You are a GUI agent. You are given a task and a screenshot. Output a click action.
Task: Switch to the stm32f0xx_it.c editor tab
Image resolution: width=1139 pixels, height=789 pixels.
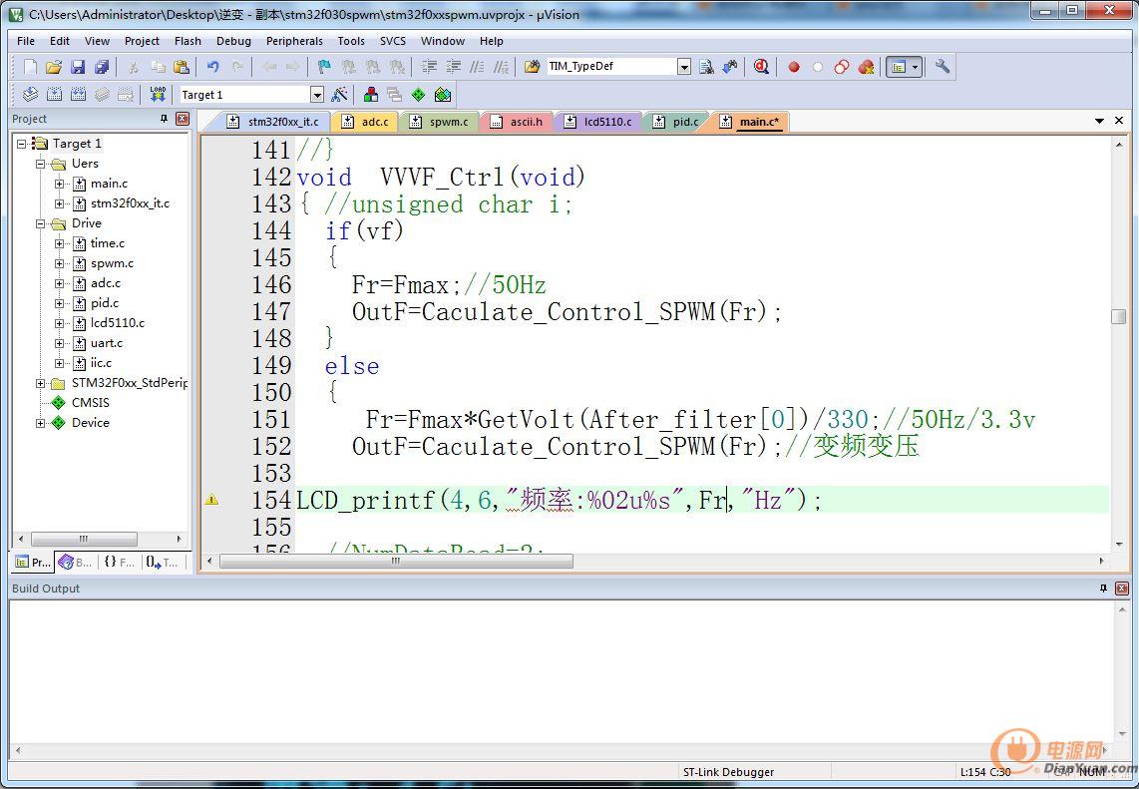(274, 122)
